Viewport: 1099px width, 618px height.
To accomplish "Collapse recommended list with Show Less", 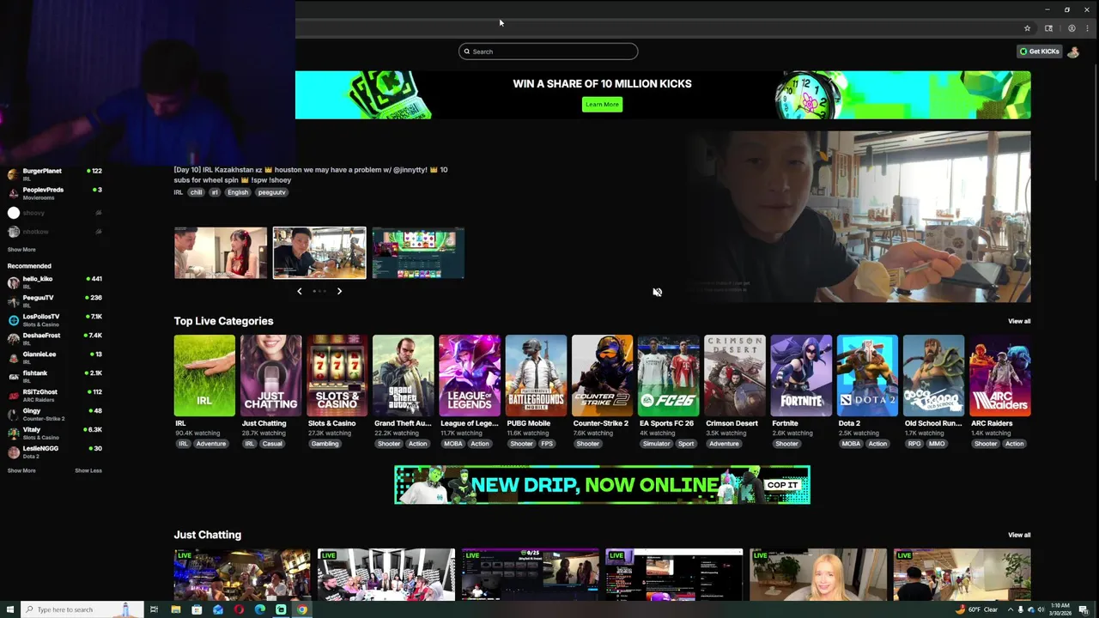I will click(88, 470).
